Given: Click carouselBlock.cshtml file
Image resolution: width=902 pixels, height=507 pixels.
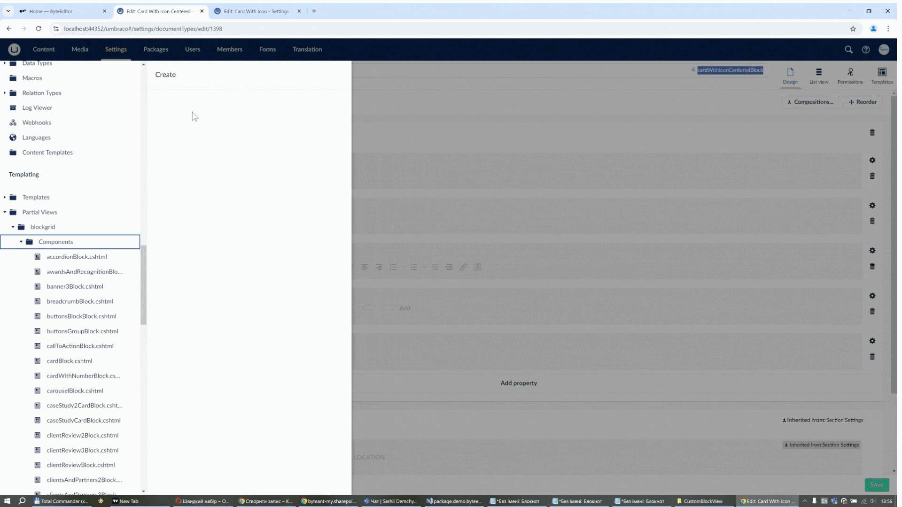Looking at the screenshot, I should coord(75,391).
